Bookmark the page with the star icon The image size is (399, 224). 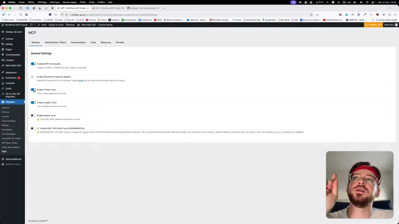click(x=311, y=15)
